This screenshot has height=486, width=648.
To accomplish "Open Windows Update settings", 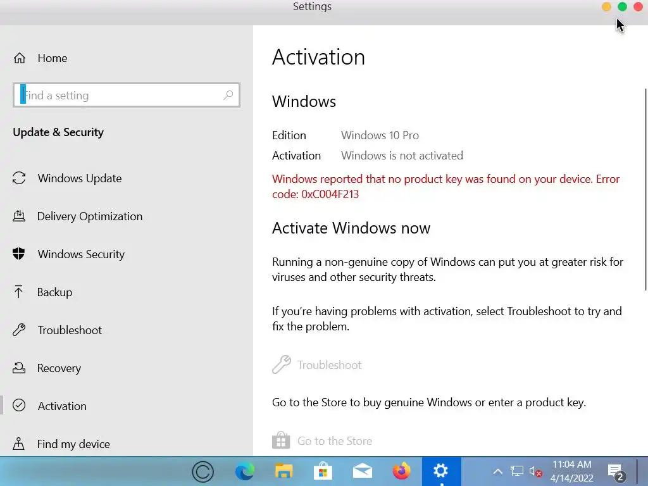I will pyautogui.click(x=127, y=178).
